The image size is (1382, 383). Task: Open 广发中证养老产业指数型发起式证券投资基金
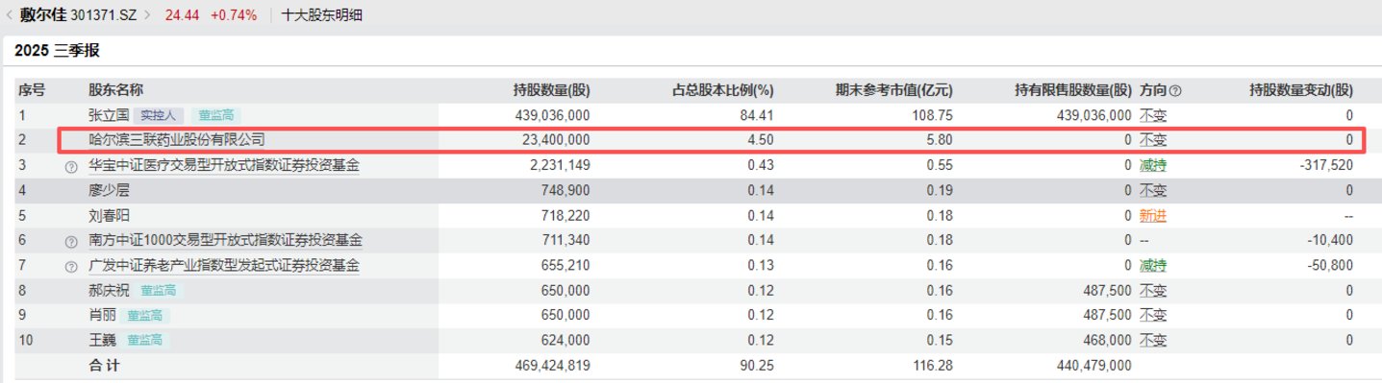[224, 265]
